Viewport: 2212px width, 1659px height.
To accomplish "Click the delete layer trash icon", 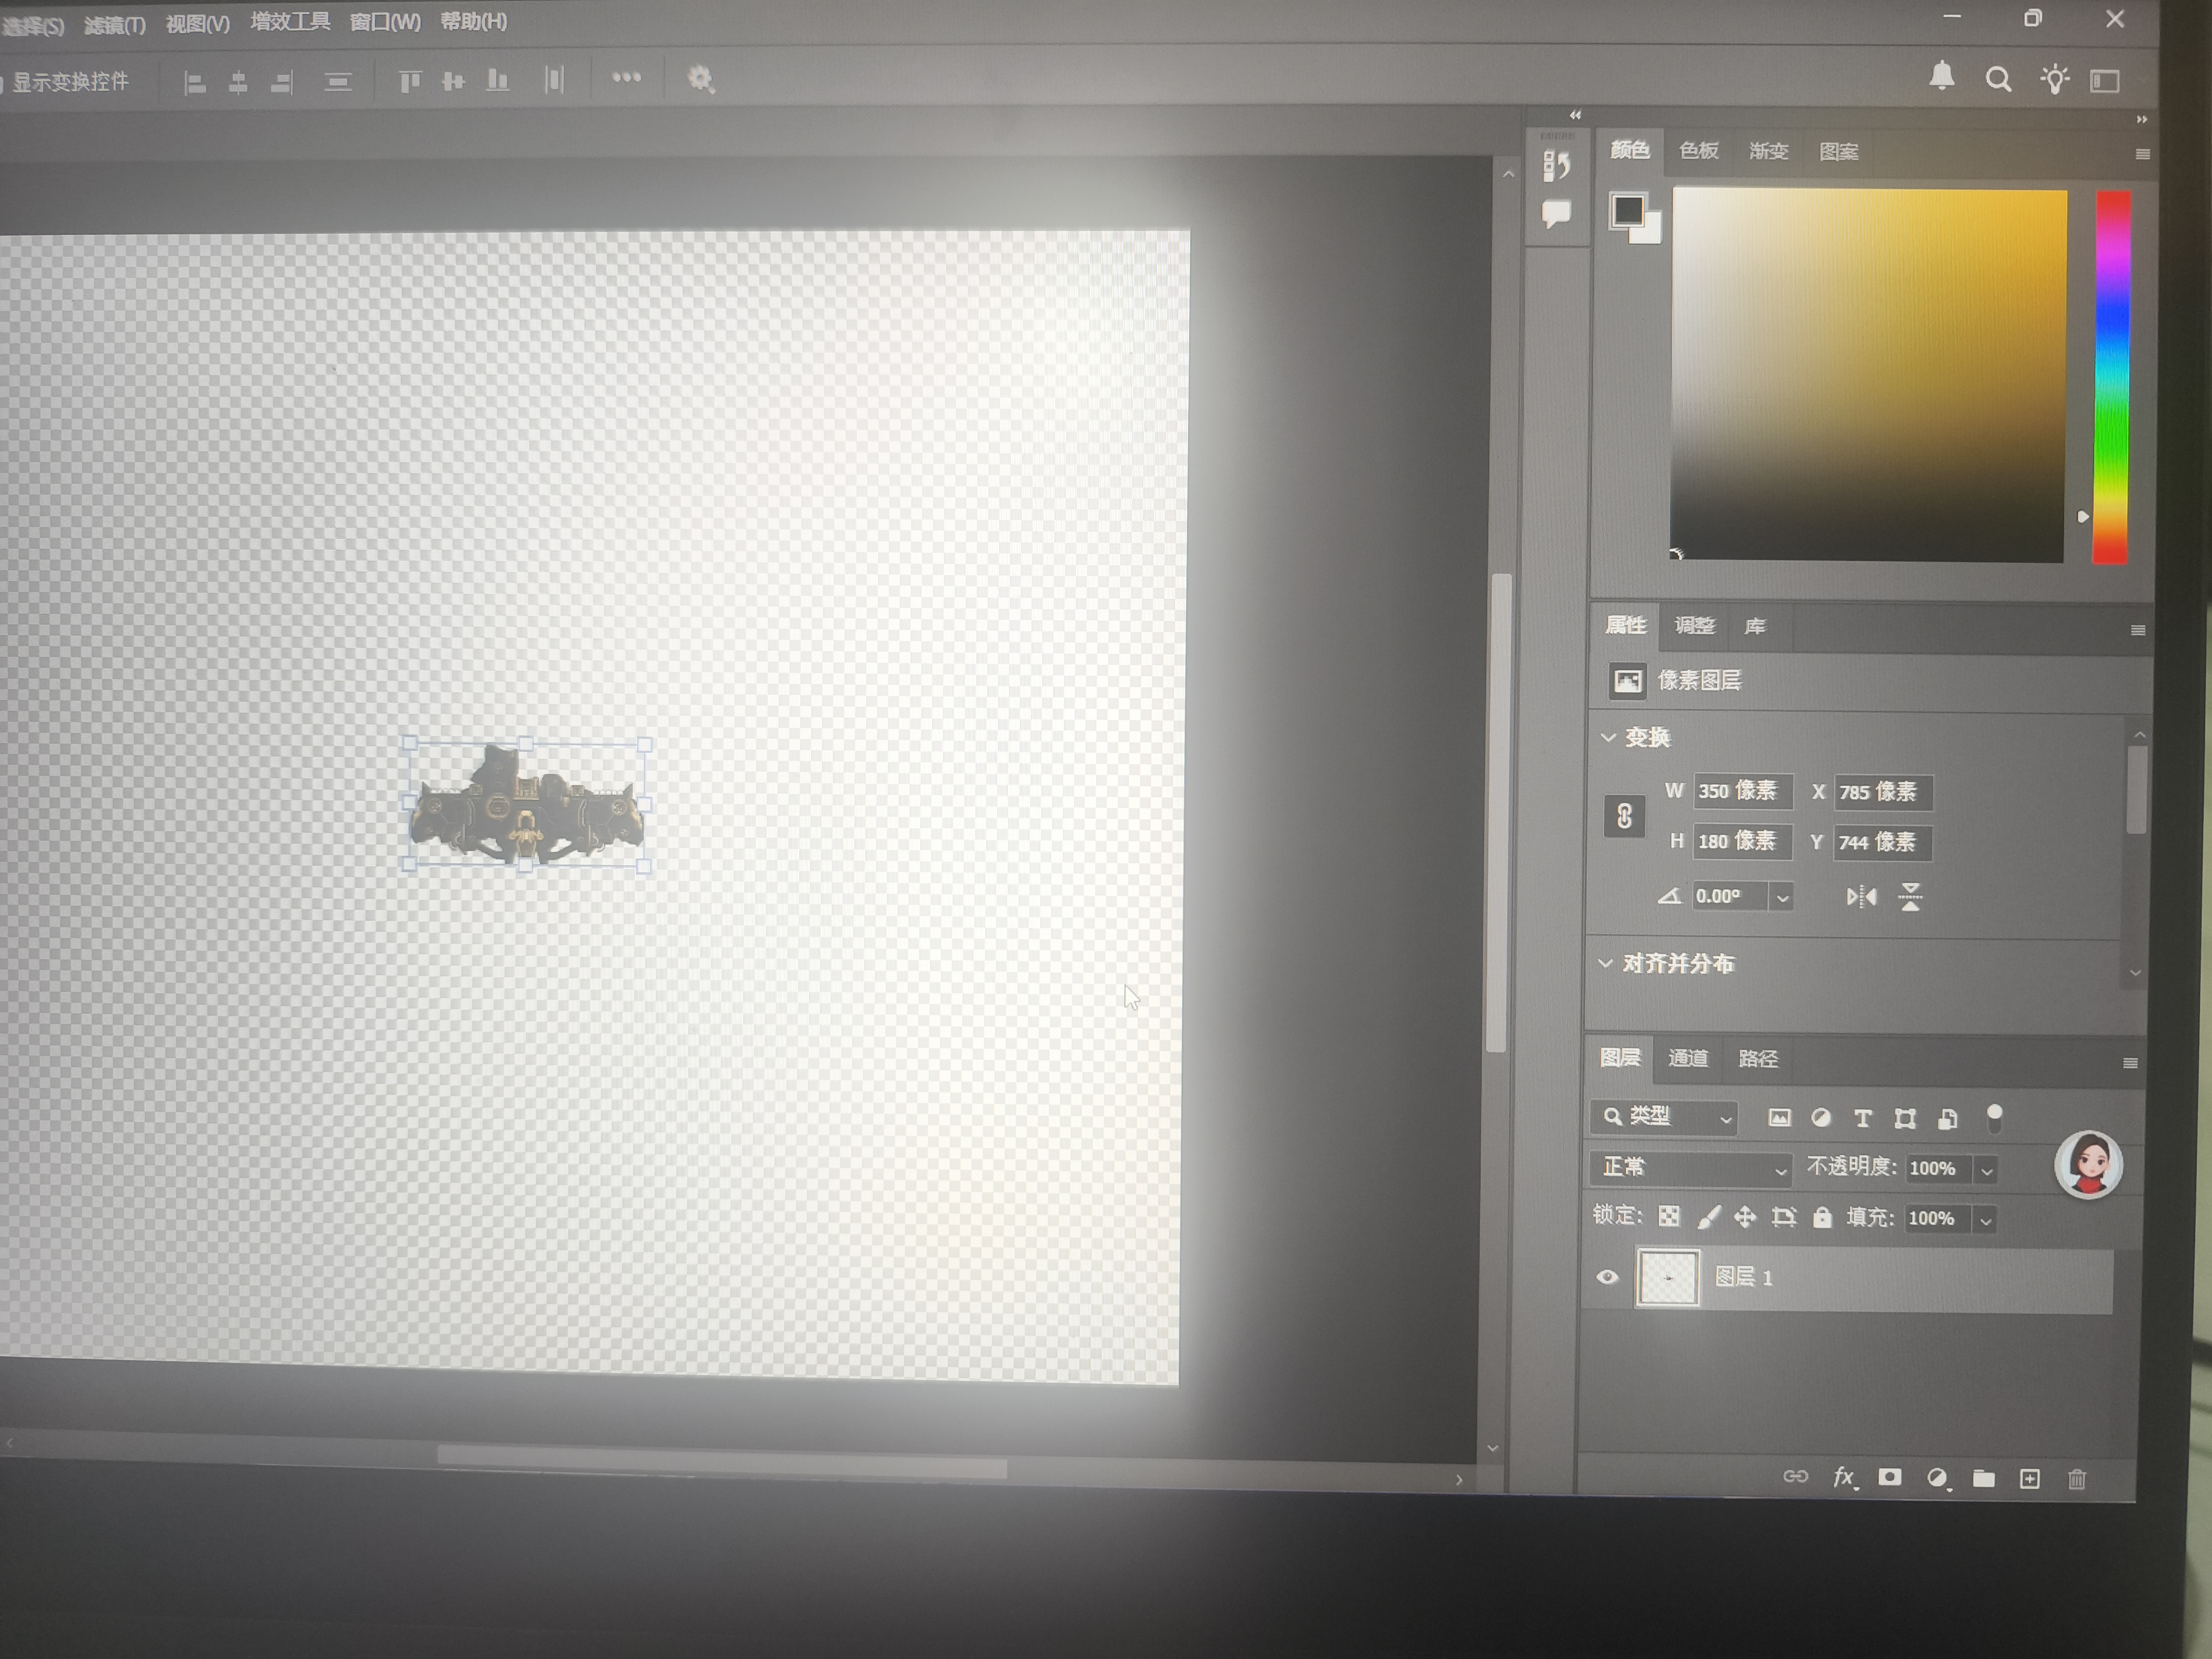I will pos(2076,1479).
